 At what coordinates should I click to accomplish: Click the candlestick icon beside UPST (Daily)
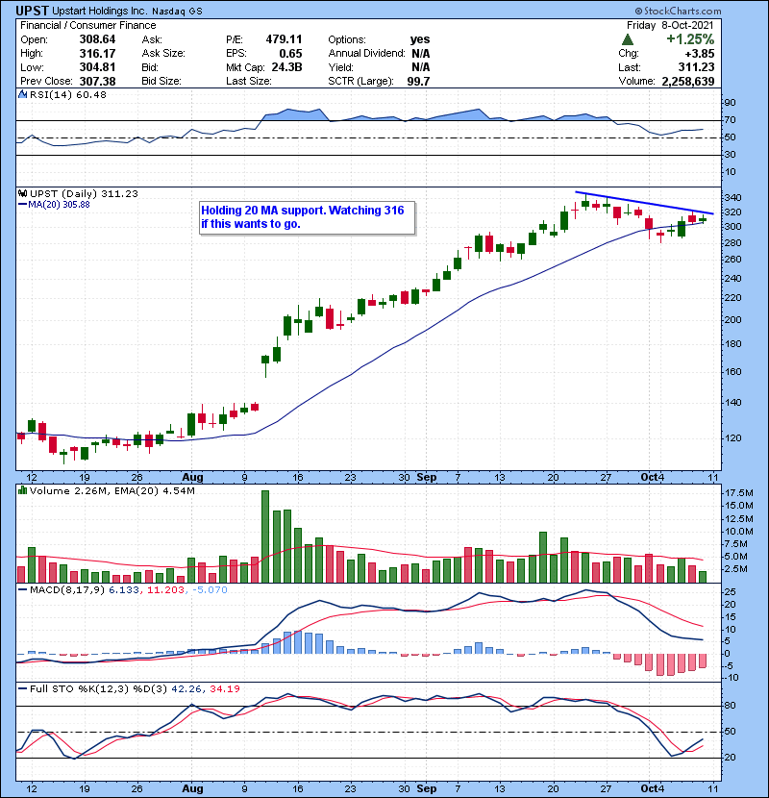23,194
